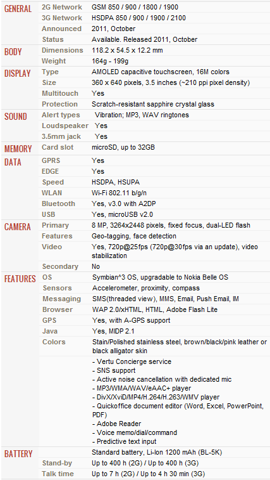Select the Card slot label
Screen dimensions: 270x480
pyautogui.click(x=58, y=147)
